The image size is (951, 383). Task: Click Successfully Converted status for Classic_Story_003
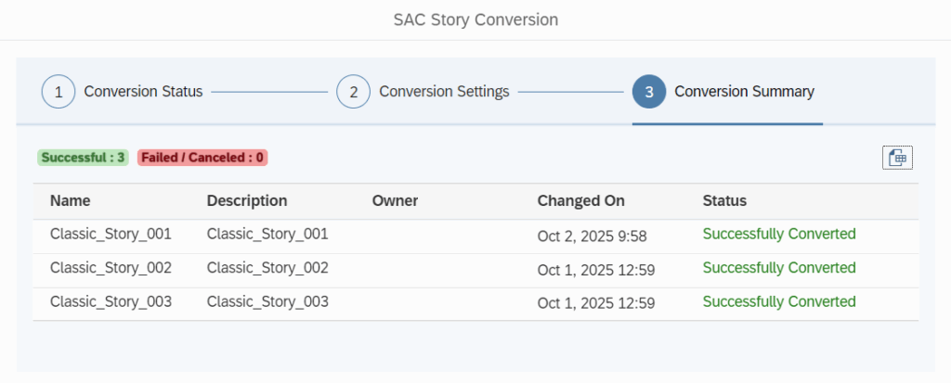tap(778, 302)
